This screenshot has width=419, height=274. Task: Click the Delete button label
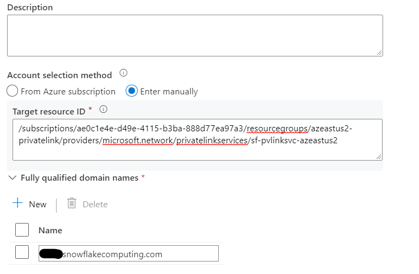95,205
